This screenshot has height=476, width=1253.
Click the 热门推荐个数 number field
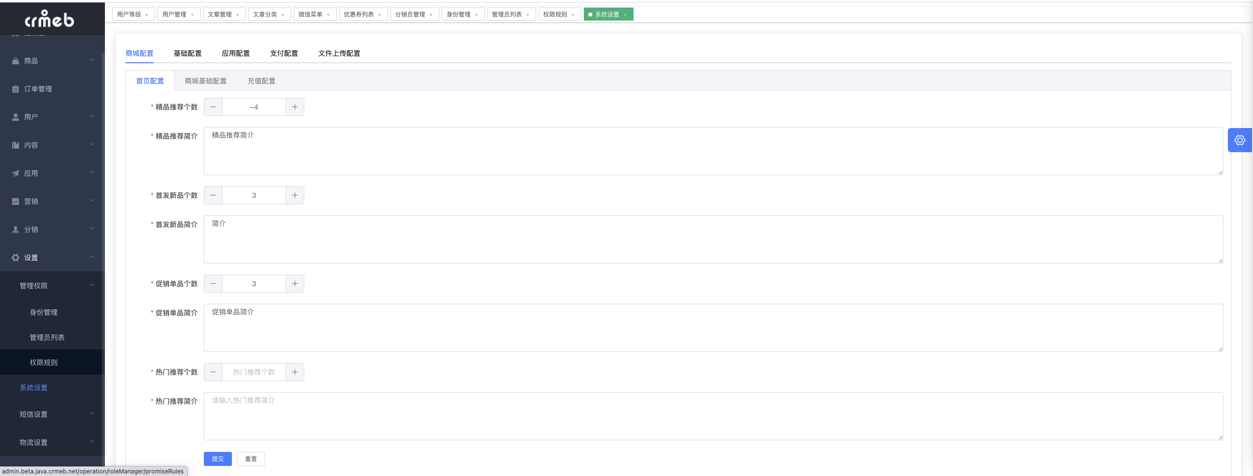click(x=254, y=372)
